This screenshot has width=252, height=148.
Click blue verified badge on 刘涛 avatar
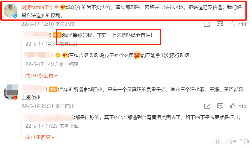click(x=15, y=16)
